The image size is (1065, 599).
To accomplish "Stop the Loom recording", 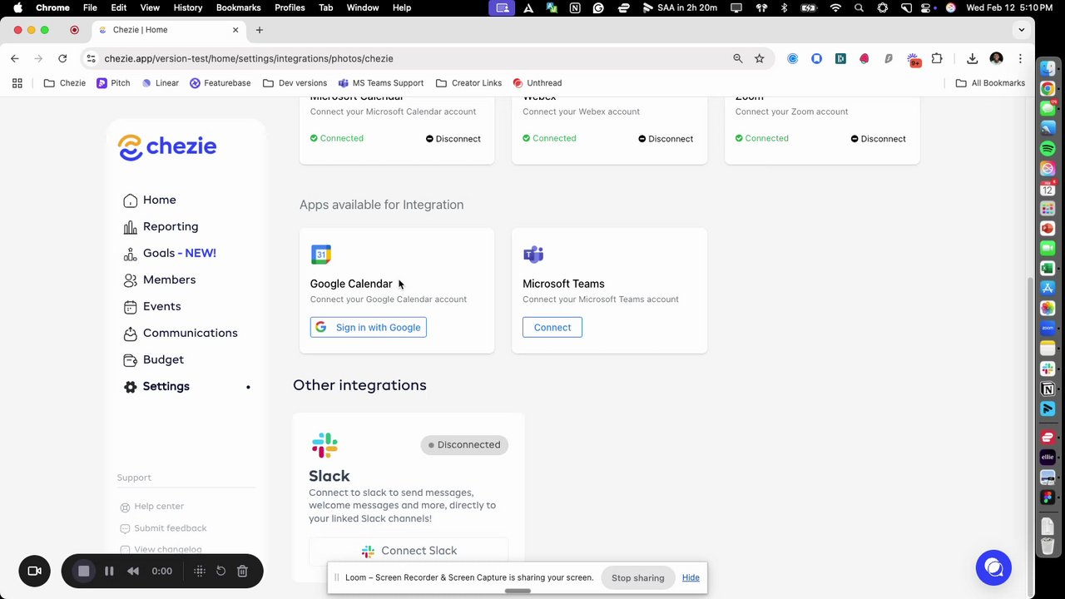I will click(83, 572).
